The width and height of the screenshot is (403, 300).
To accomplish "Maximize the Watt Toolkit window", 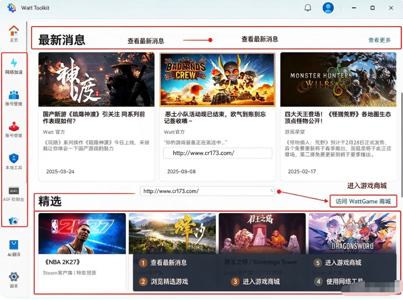I will click(x=373, y=8).
